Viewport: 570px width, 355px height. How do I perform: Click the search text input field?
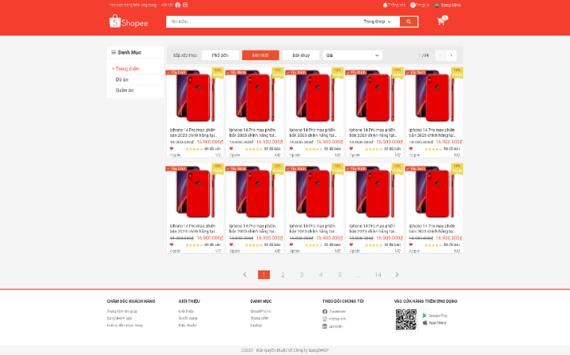(261, 21)
